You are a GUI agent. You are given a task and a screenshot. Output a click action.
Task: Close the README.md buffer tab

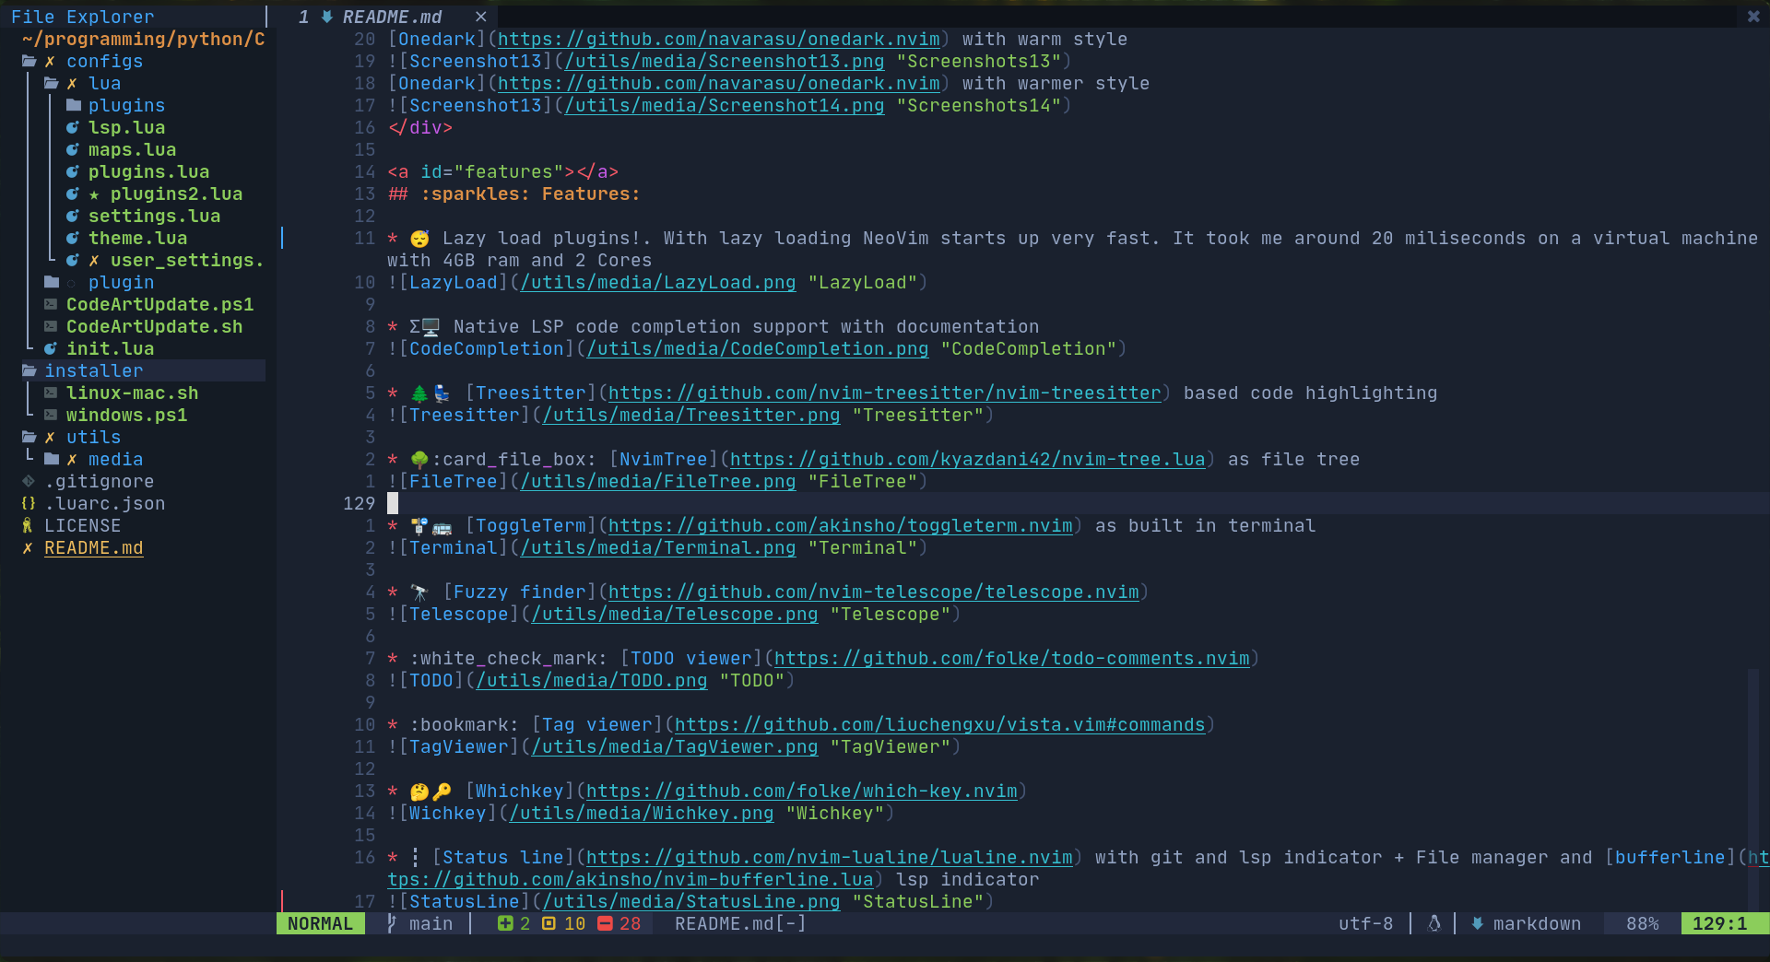pyautogui.click(x=480, y=17)
